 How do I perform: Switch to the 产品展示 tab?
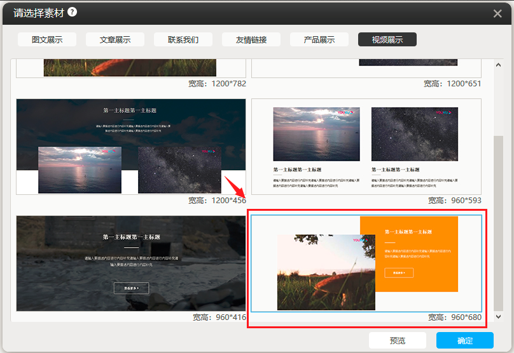click(319, 39)
